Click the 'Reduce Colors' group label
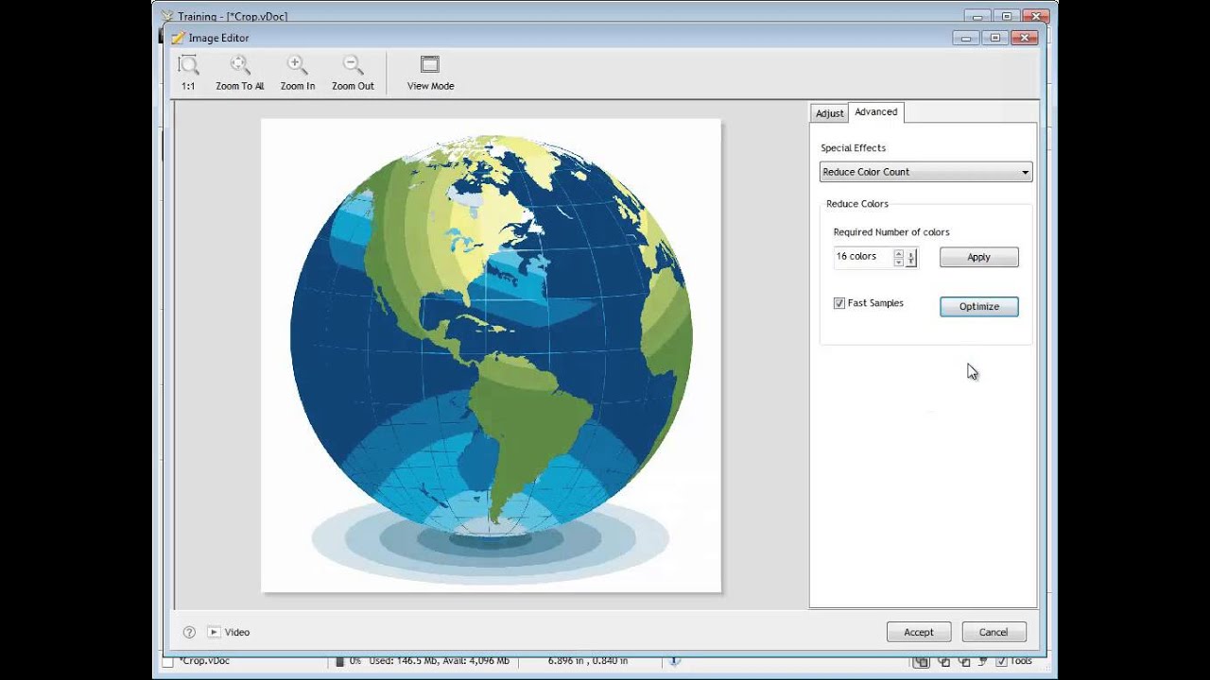Viewport: 1210px width, 680px height. tap(857, 204)
